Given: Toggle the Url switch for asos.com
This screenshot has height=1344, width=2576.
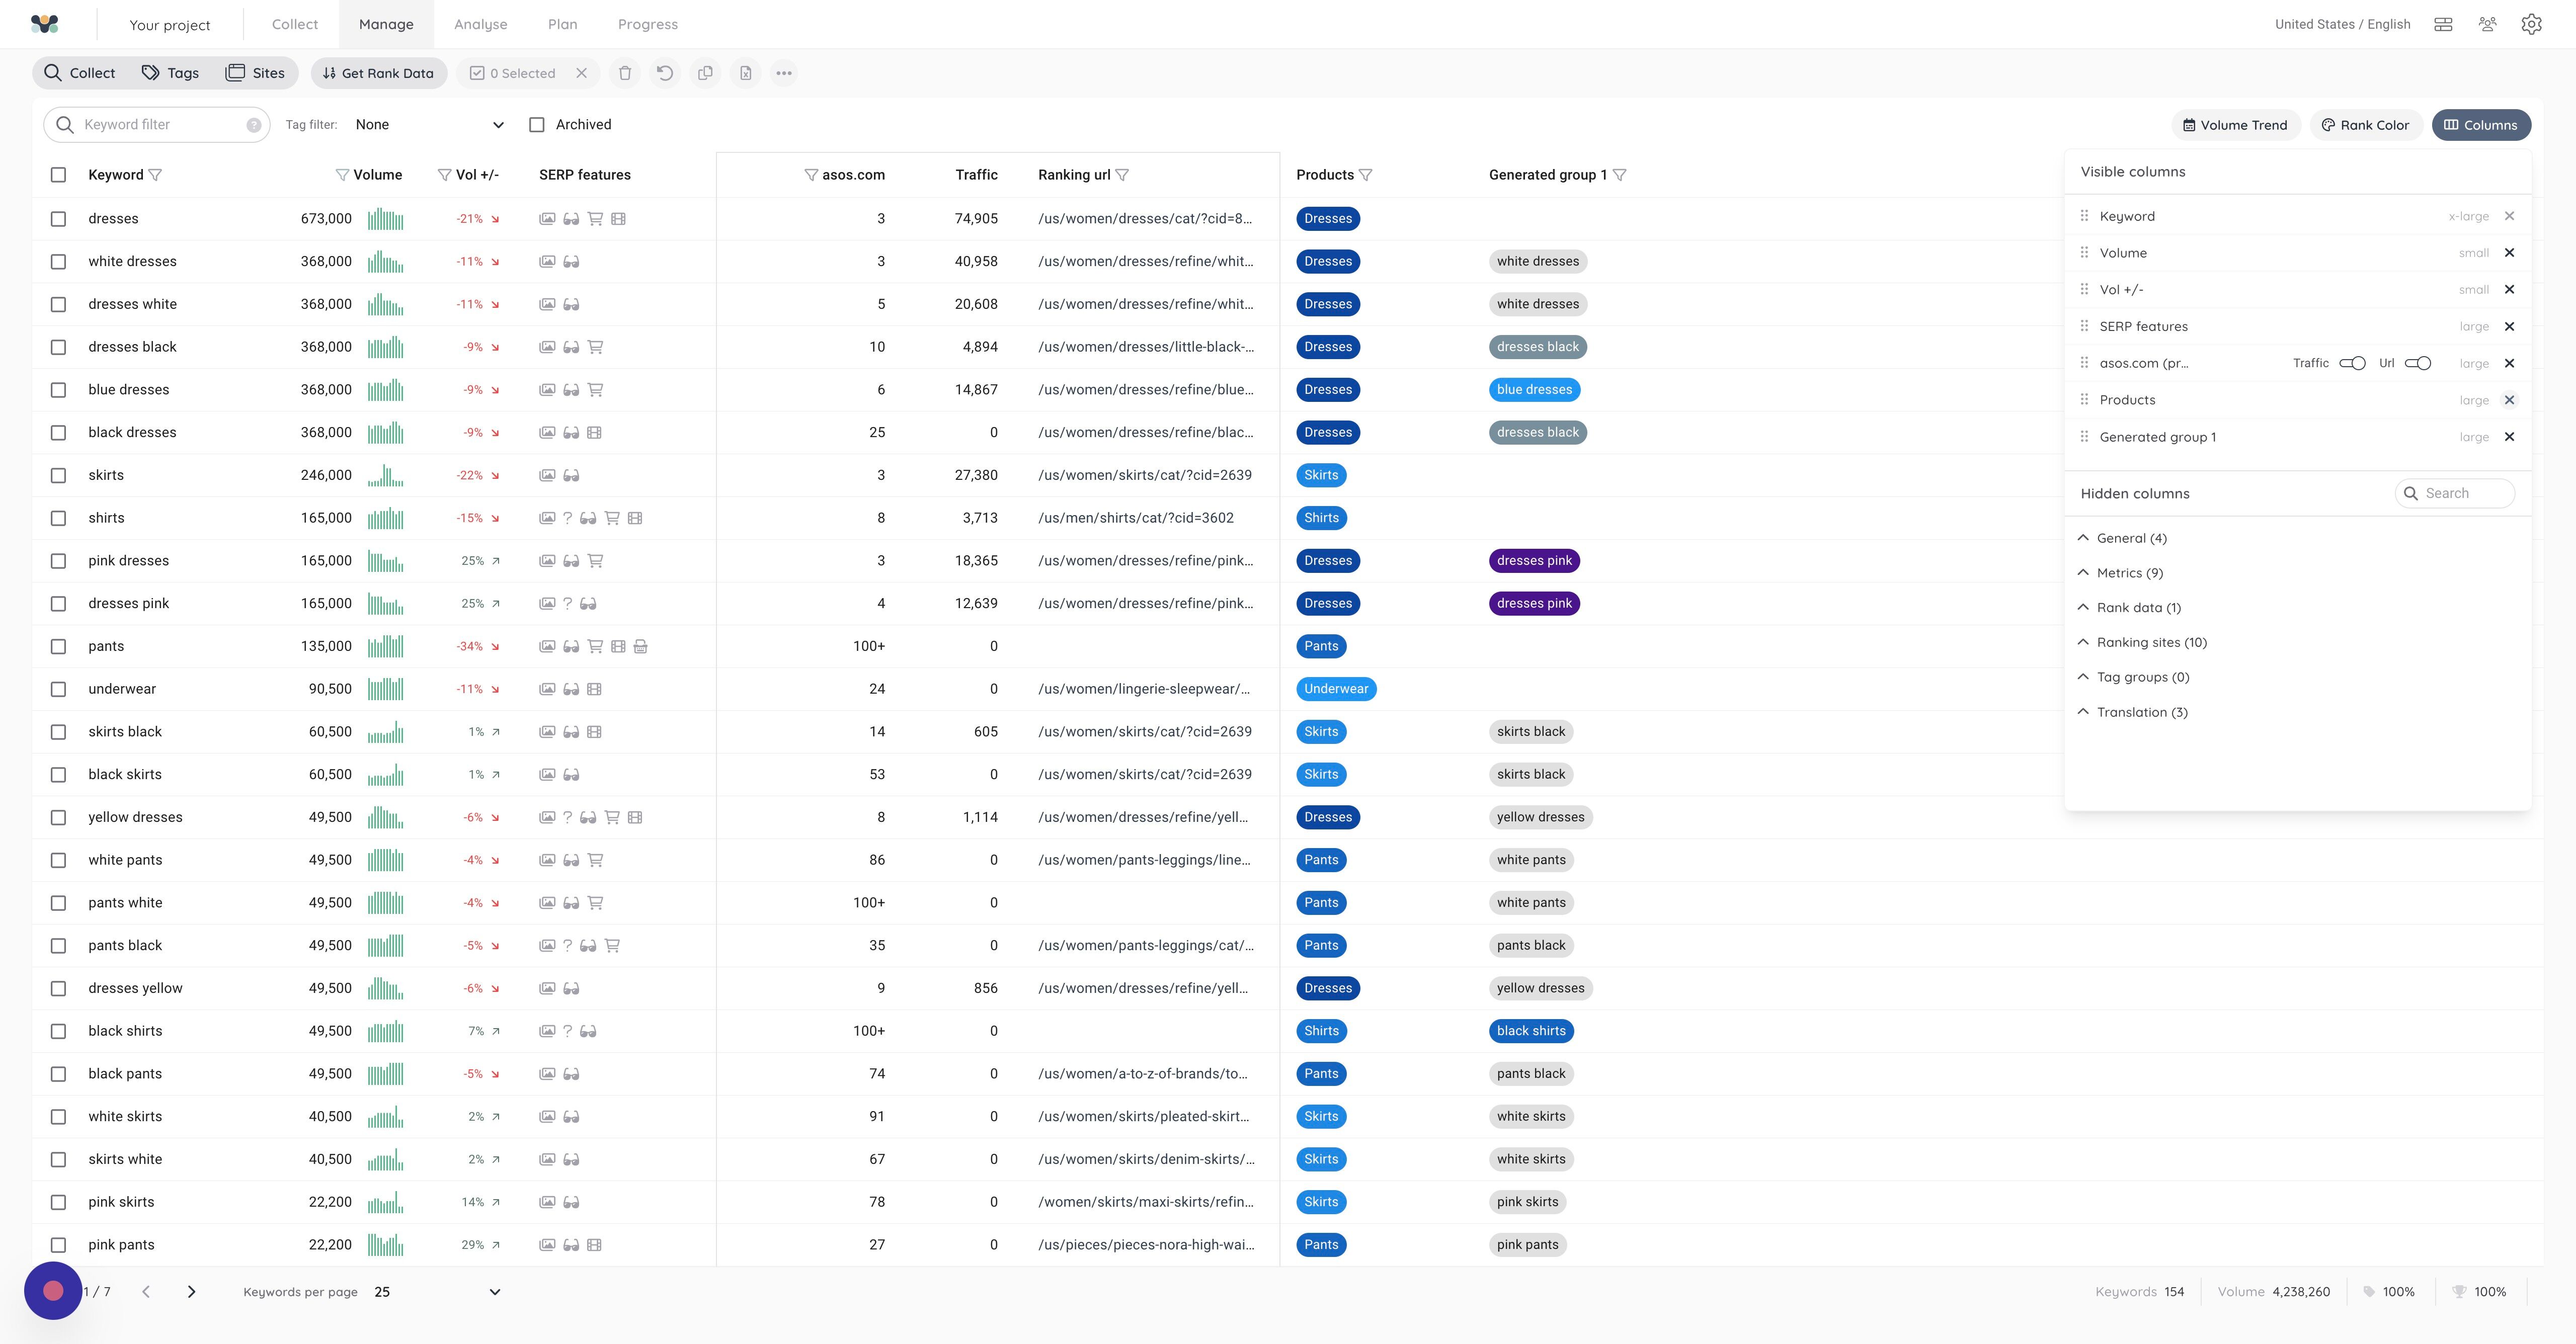Looking at the screenshot, I should coord(2418,363).
